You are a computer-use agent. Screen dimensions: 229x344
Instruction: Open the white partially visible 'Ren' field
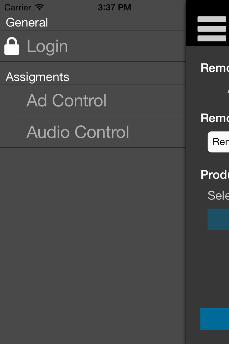[x=219, y=142]
